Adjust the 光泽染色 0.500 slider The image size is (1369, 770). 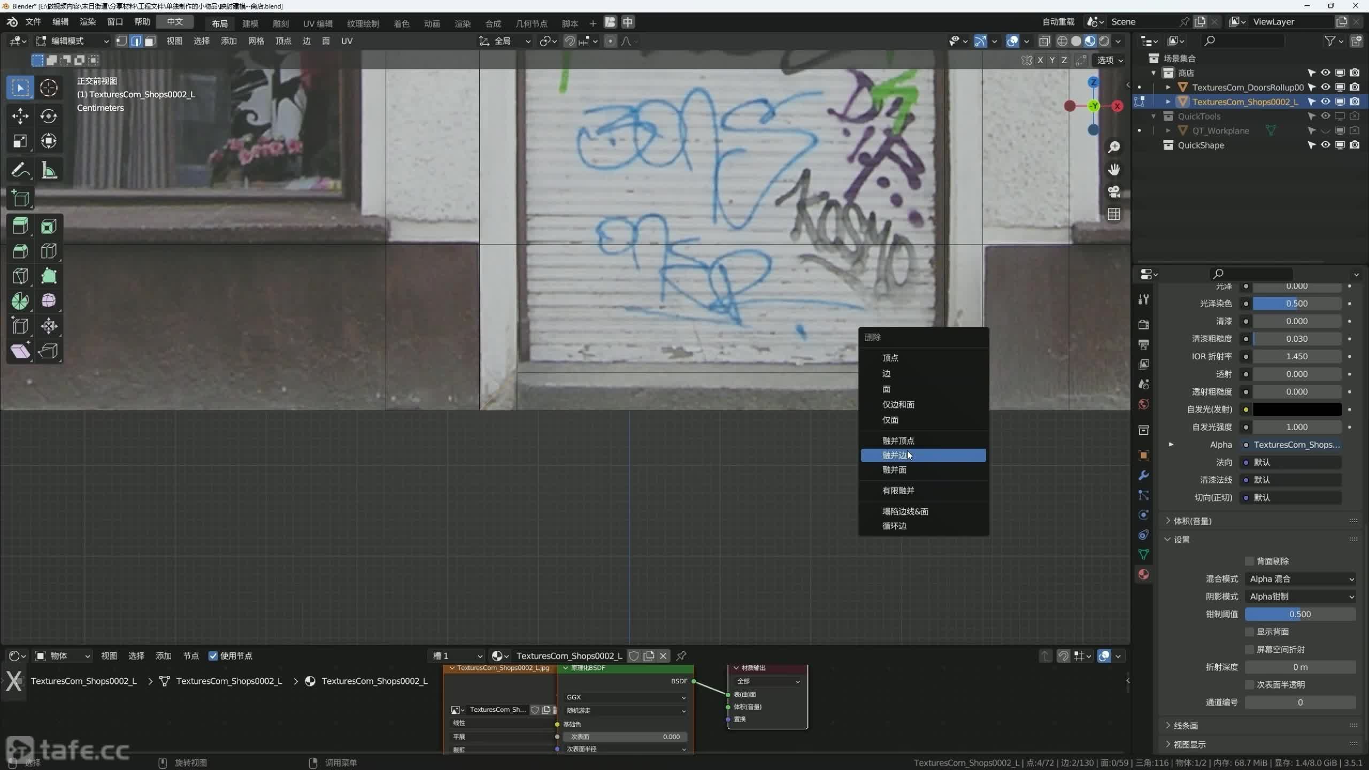(x=1297, y=304)
